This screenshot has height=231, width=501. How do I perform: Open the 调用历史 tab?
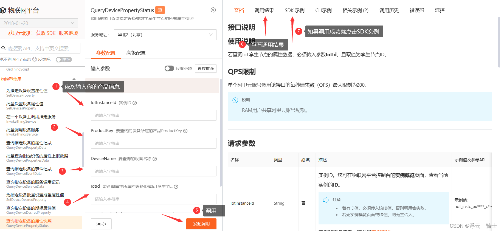pos(389,10)
